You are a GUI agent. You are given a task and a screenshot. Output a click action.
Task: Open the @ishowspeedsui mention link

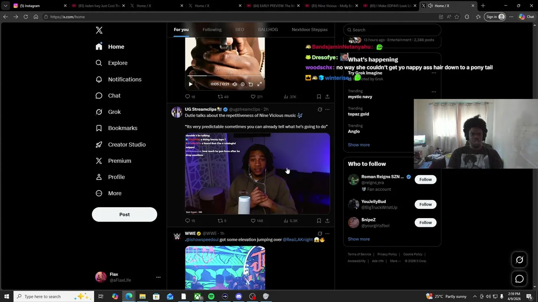click(x=202, y=240)
